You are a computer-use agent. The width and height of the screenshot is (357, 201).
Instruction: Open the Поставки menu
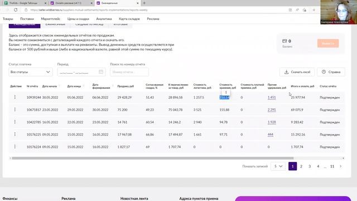point(27,19)
